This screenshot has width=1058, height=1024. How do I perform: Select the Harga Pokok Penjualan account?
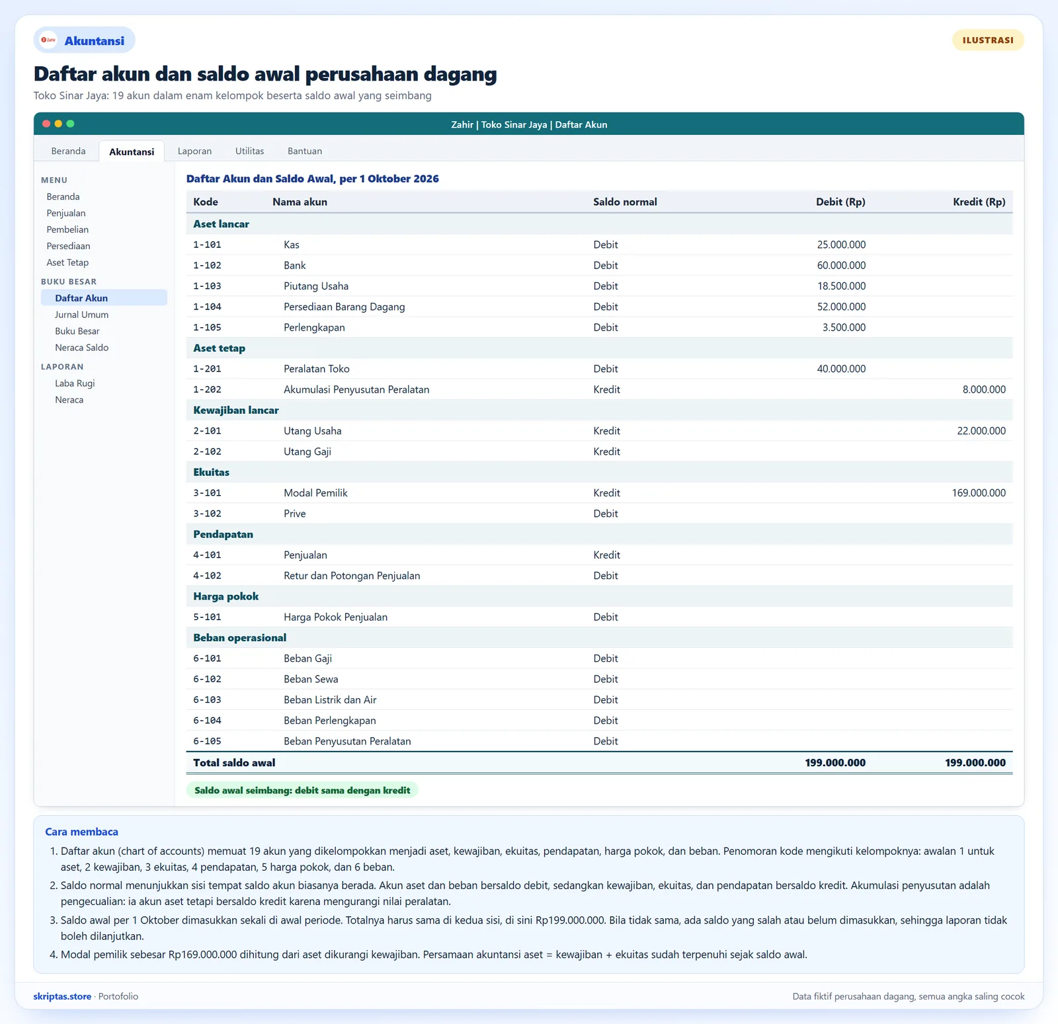(x=336, y=617)
